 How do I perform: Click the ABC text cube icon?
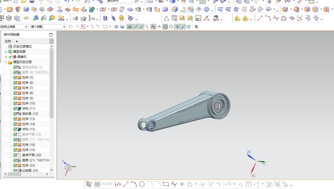(x=61, y=18)
